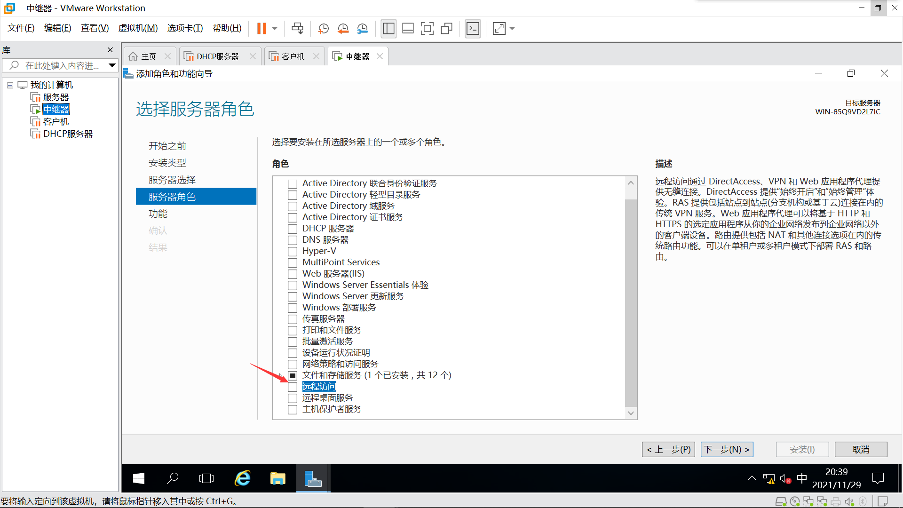This screenshot has height=508, width=903.
Task: Open Internet Explorer from taskbar
Action: (243, 478)
